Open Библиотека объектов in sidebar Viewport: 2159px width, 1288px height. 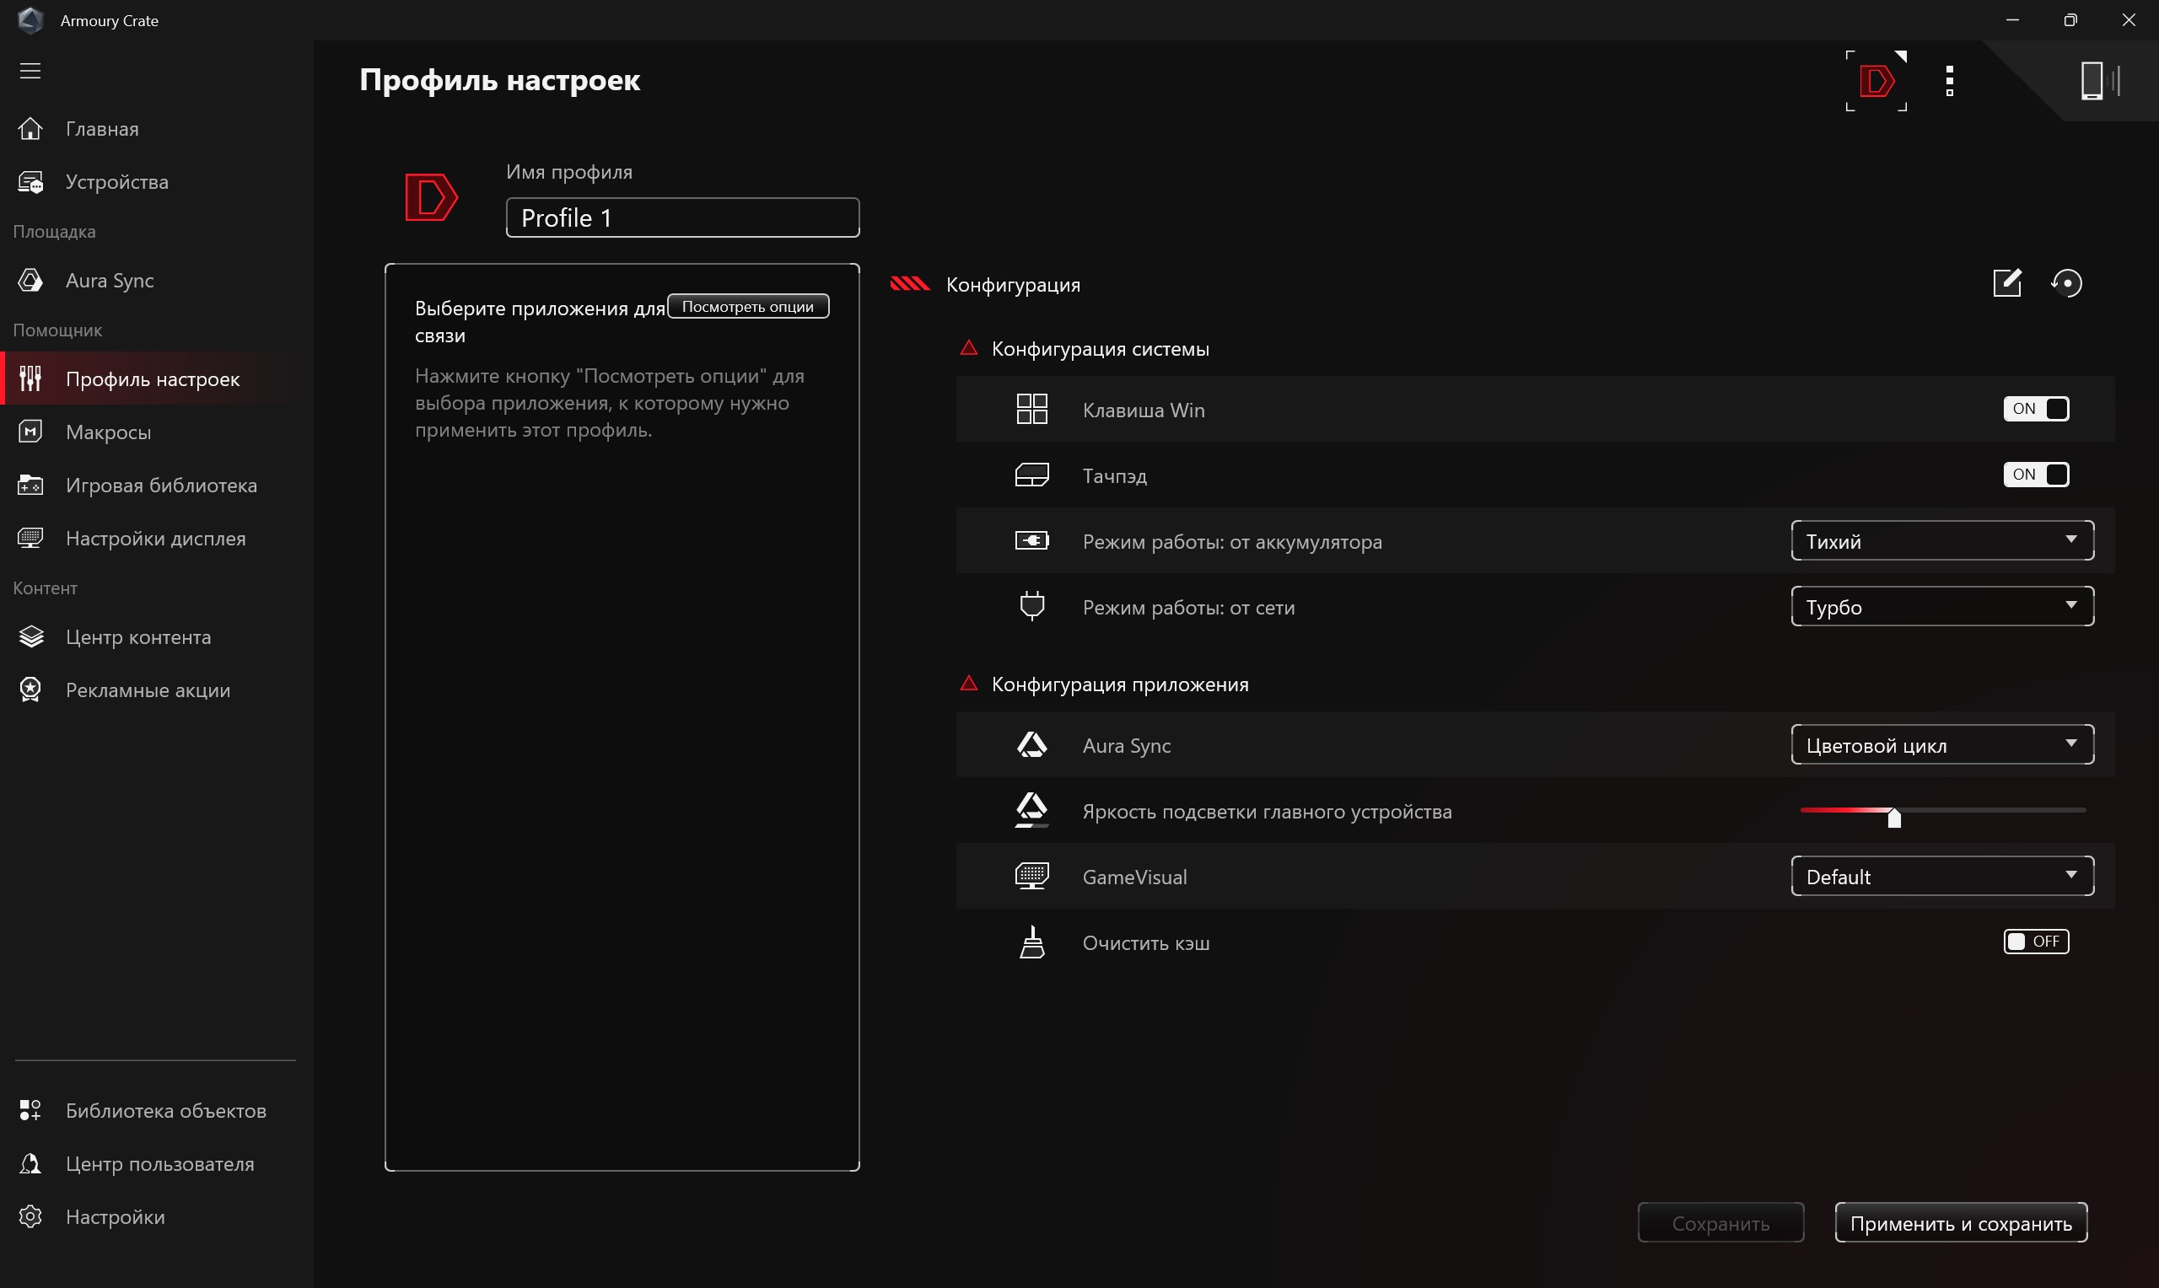[x=156, y=1110]
